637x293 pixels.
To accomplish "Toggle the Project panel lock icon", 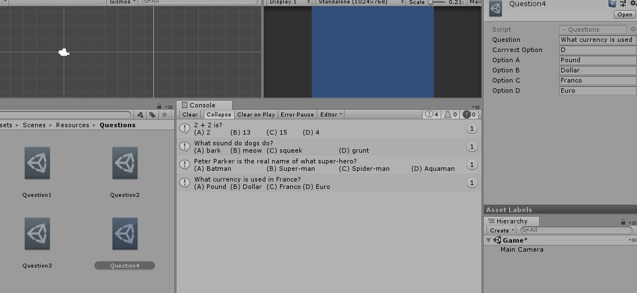I will 160,106.
